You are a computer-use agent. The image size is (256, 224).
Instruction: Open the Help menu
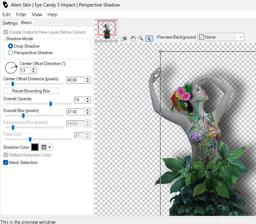(x=52, y=14)
